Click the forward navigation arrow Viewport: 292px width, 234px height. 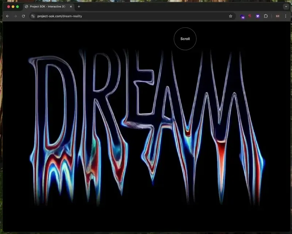(x=15, y=16)
